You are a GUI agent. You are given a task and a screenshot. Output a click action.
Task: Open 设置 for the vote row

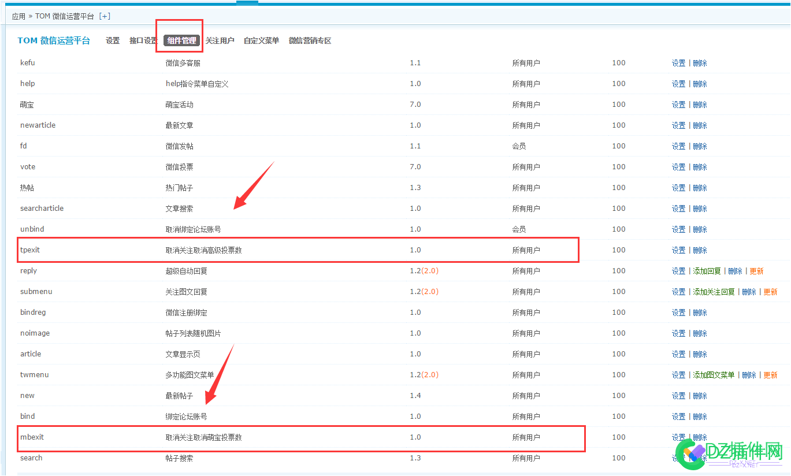(x=678, y=167)
